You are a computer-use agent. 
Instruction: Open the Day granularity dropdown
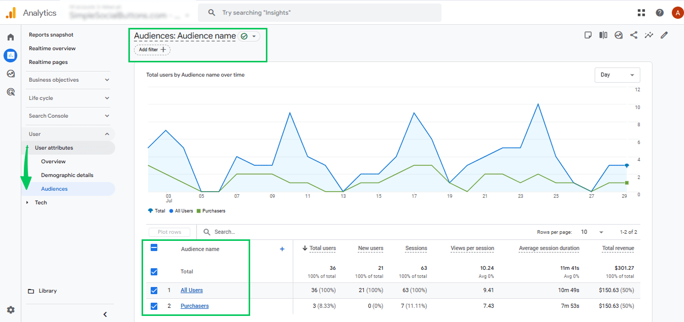(617, 75)
